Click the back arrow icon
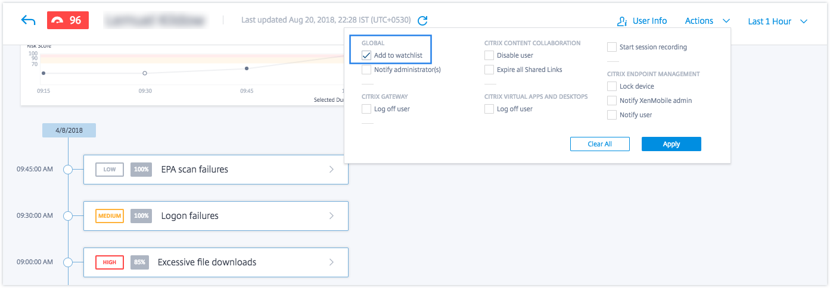The width and height of the screenshot is (830, 288). click(x=28, y=20)
